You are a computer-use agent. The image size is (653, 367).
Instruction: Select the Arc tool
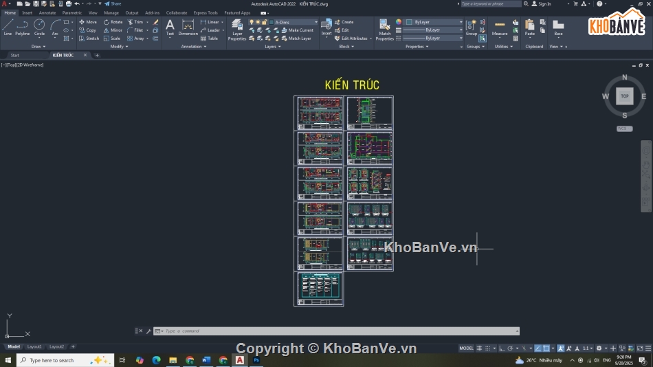[x=55, y=27]
